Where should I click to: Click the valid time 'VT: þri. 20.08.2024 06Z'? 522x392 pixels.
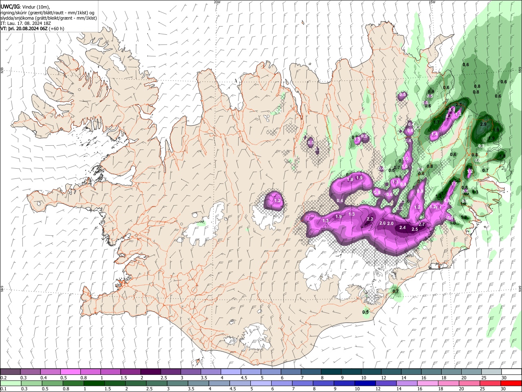(24, 29)
